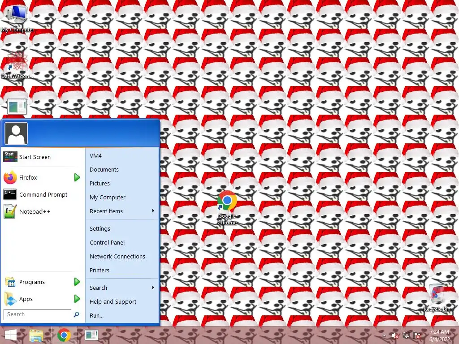Click the user account picture in Start menu
459x344 pixels.
coord(16,133)
